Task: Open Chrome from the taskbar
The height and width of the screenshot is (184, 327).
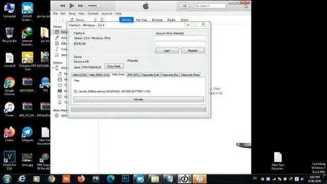Action: 52,179
